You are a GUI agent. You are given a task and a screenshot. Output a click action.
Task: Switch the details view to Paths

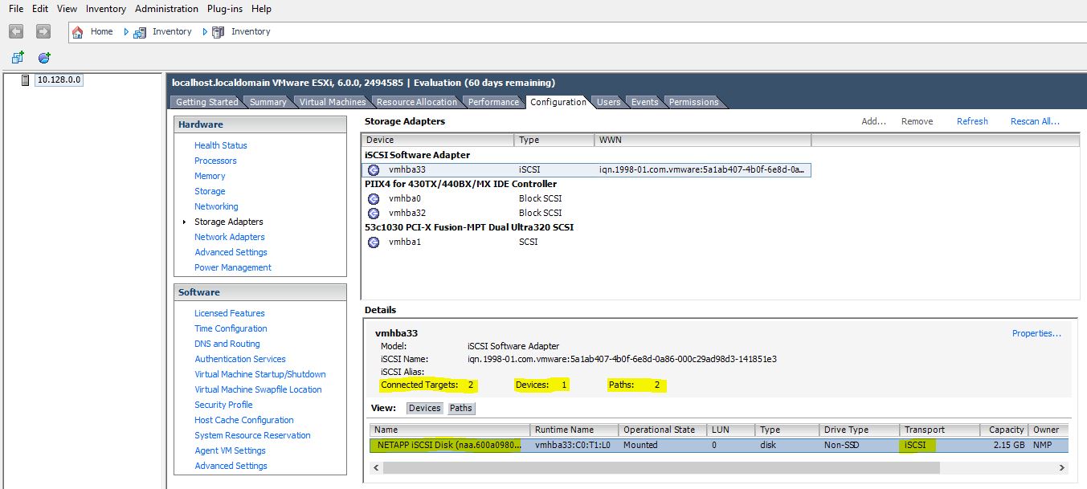point(460,408)
